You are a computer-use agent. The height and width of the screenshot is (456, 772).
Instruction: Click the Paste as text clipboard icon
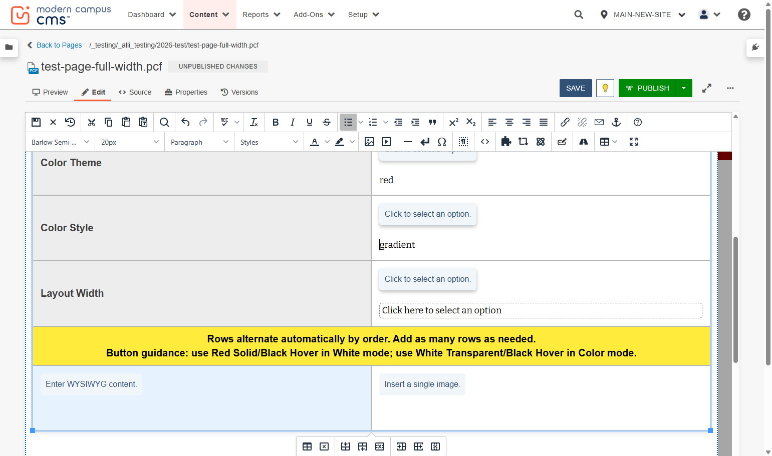(x=143, y=122)
